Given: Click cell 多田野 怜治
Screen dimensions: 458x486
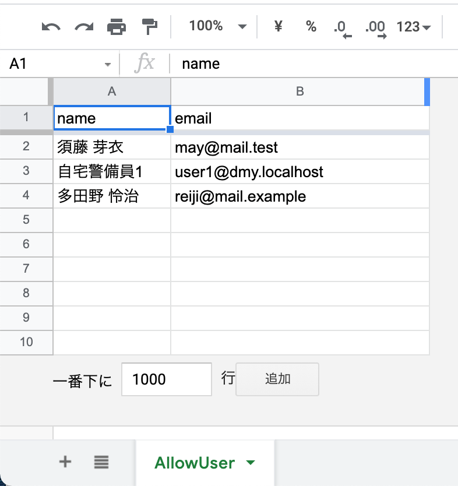Looking at the screenshot, I should (112, 196).
